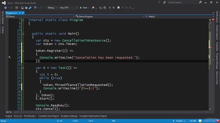Click the screwdriver quick action icon at line 18
The width and height of the screenshot is (220, 123).
[x=10, y=57]
